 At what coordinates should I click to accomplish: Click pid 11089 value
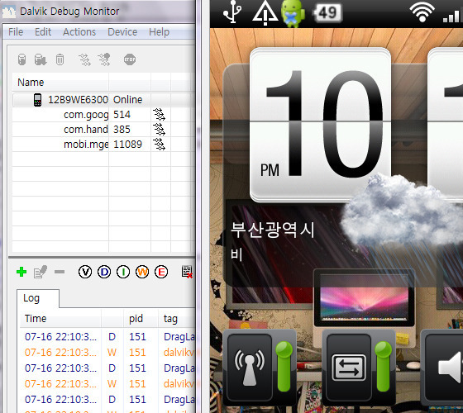point(127,145)
